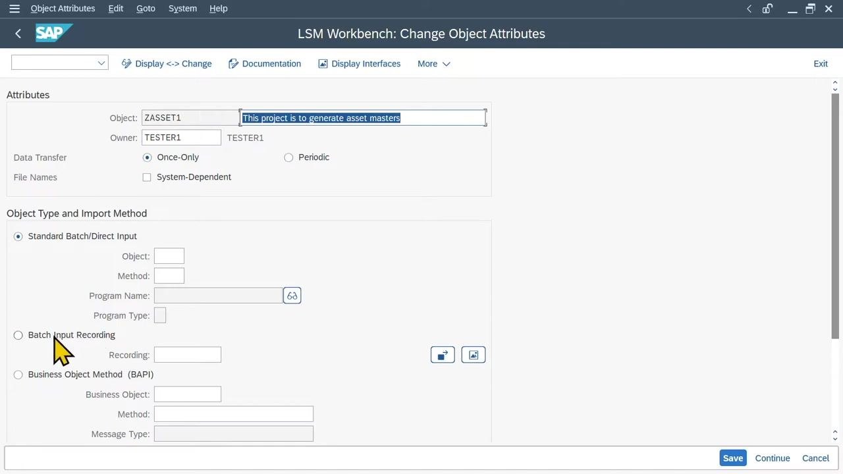Select Business Object Method (BAPI) radio button
This screenshot has width=843, height=474.
pyautogui.click(x=18, y=375)
